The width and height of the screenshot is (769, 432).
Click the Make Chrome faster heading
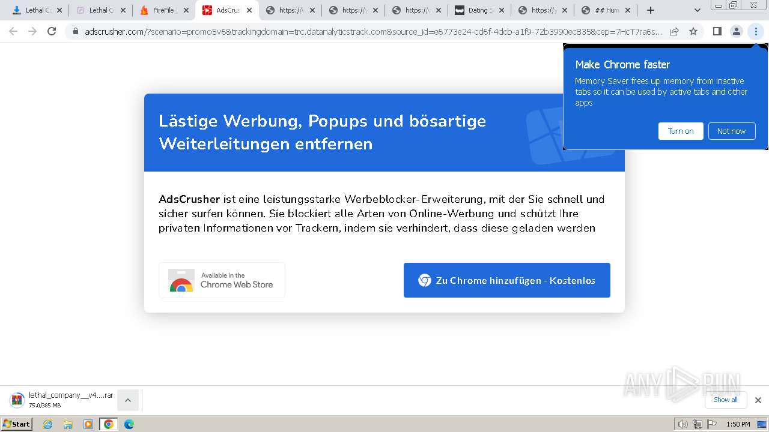(622, 65)
